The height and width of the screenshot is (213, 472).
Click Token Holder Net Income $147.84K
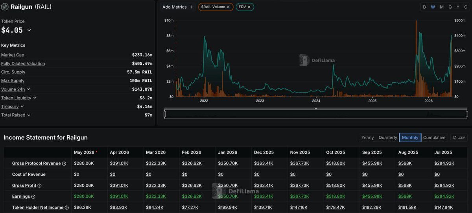point(444,207)
